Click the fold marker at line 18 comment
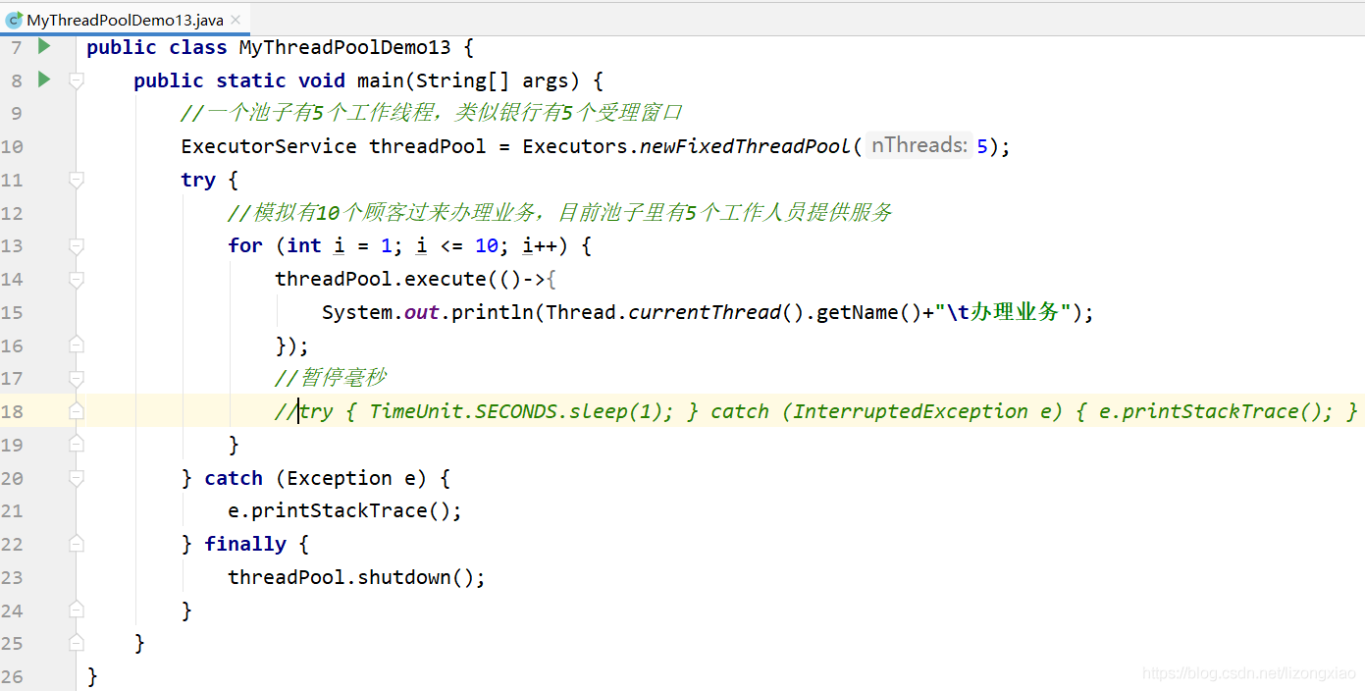This screenshot has height=691, width=1365. click(x=77, y=411)
